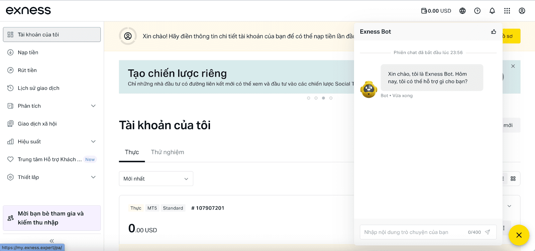Screen dimensions: 535x251
Task: Click the MT5 account tag
Action: 152,208
